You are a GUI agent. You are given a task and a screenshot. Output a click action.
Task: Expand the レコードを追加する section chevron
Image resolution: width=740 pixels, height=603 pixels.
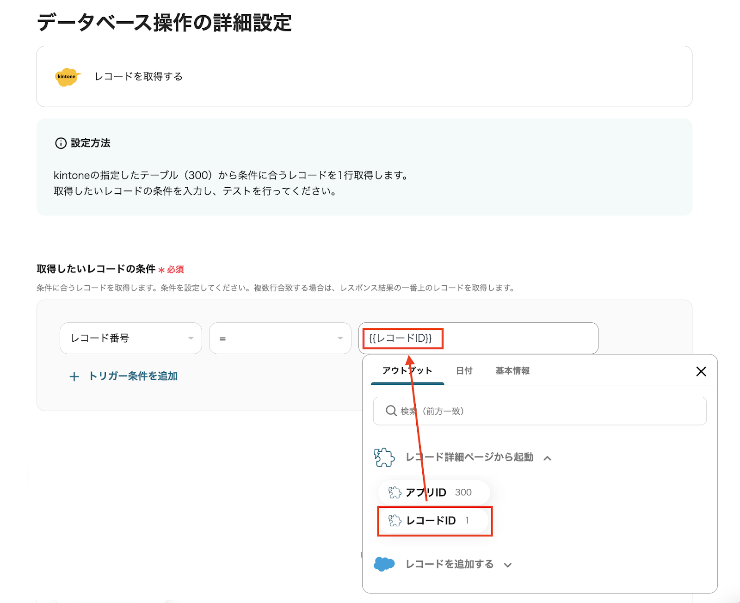tap(508, 565)
